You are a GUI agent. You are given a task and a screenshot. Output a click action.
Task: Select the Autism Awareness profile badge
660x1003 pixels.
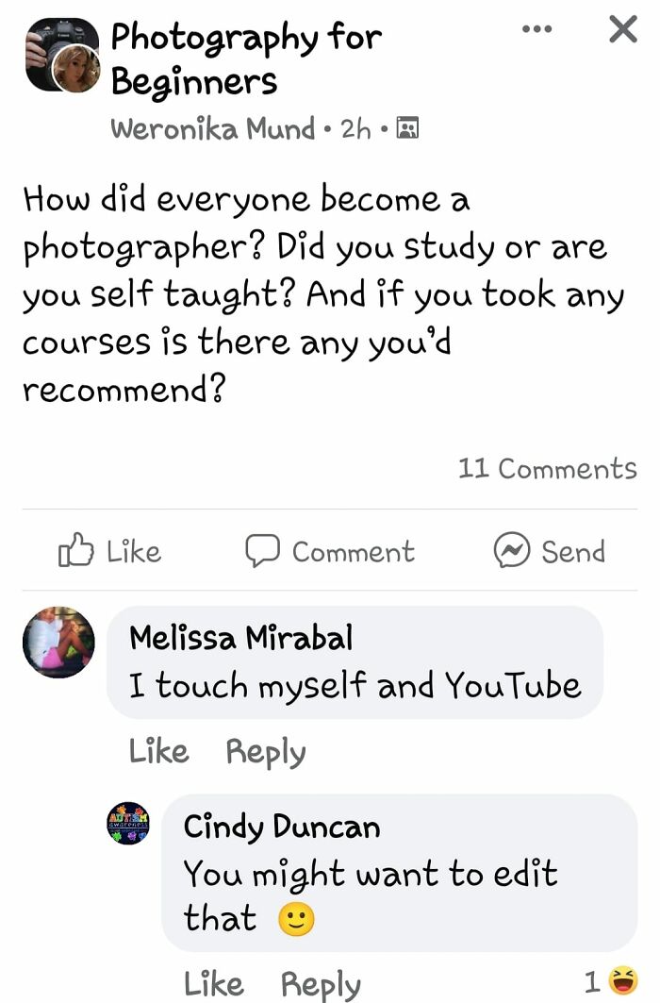click(127, 824)
